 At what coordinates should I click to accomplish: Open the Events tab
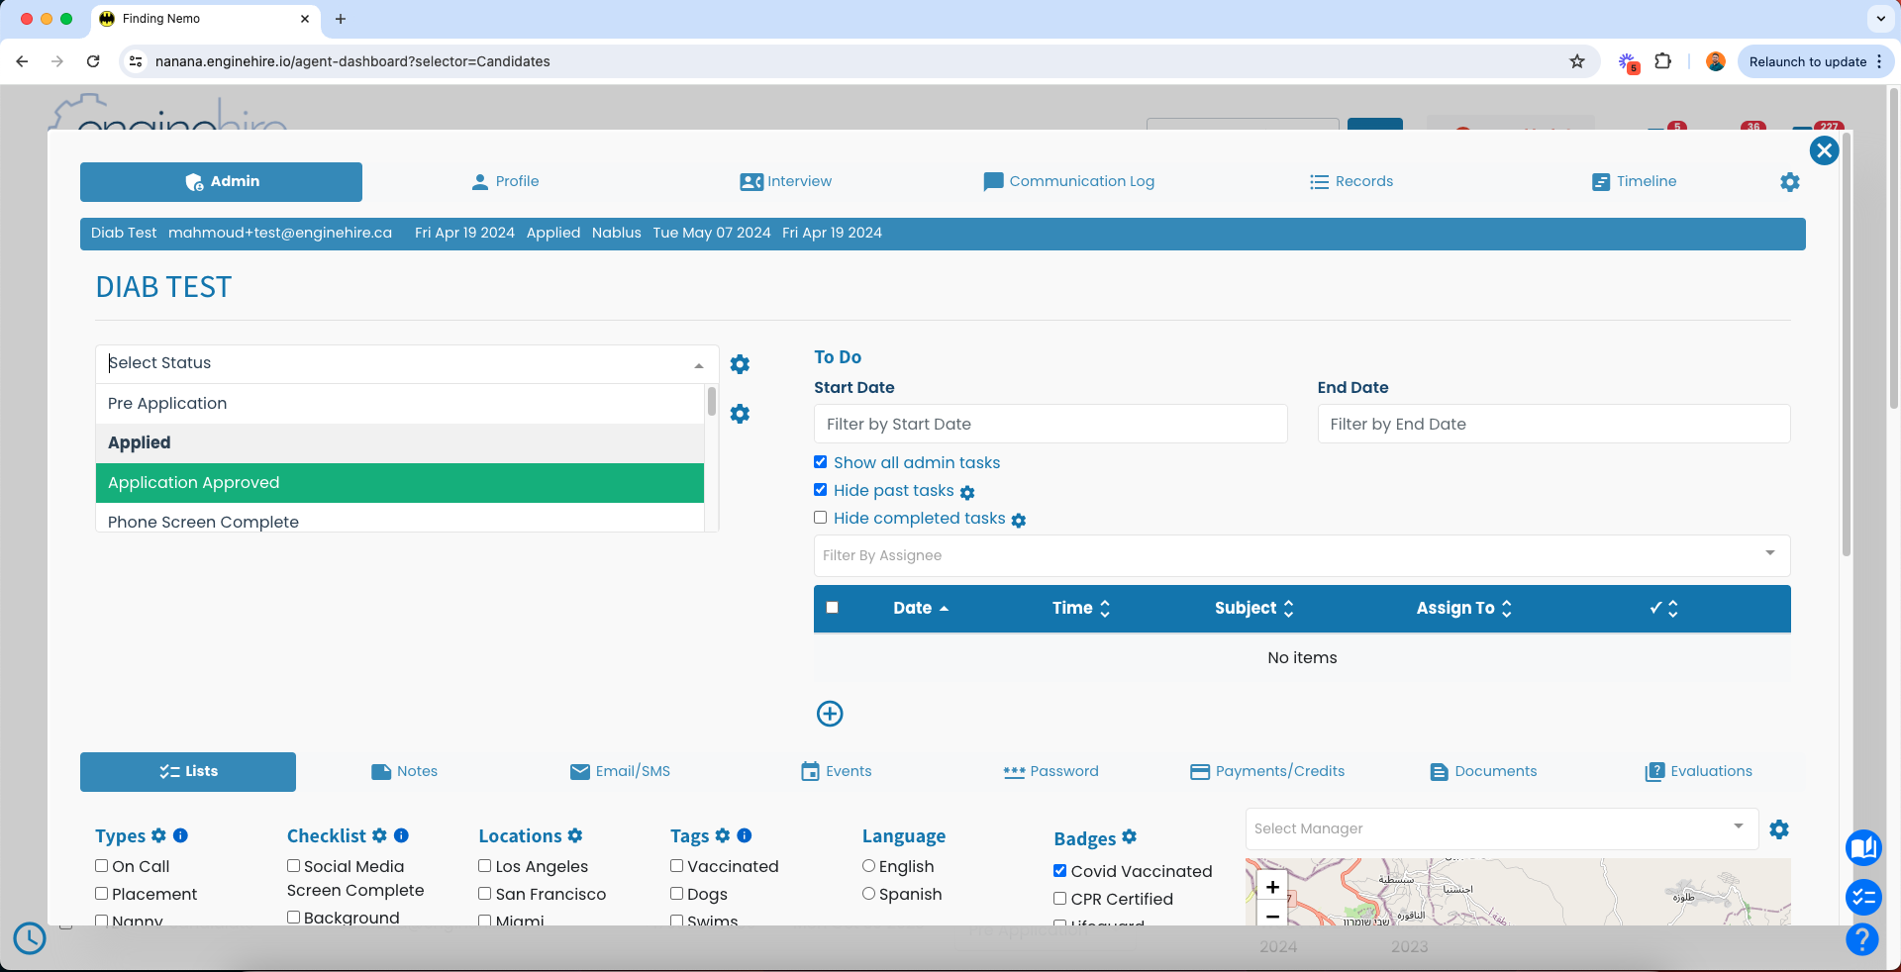(837, 772)
